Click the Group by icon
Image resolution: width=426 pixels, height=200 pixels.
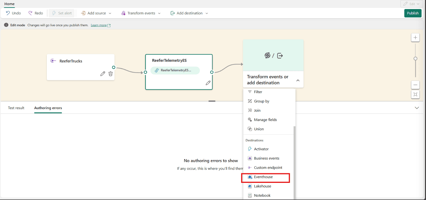(249, 101)
